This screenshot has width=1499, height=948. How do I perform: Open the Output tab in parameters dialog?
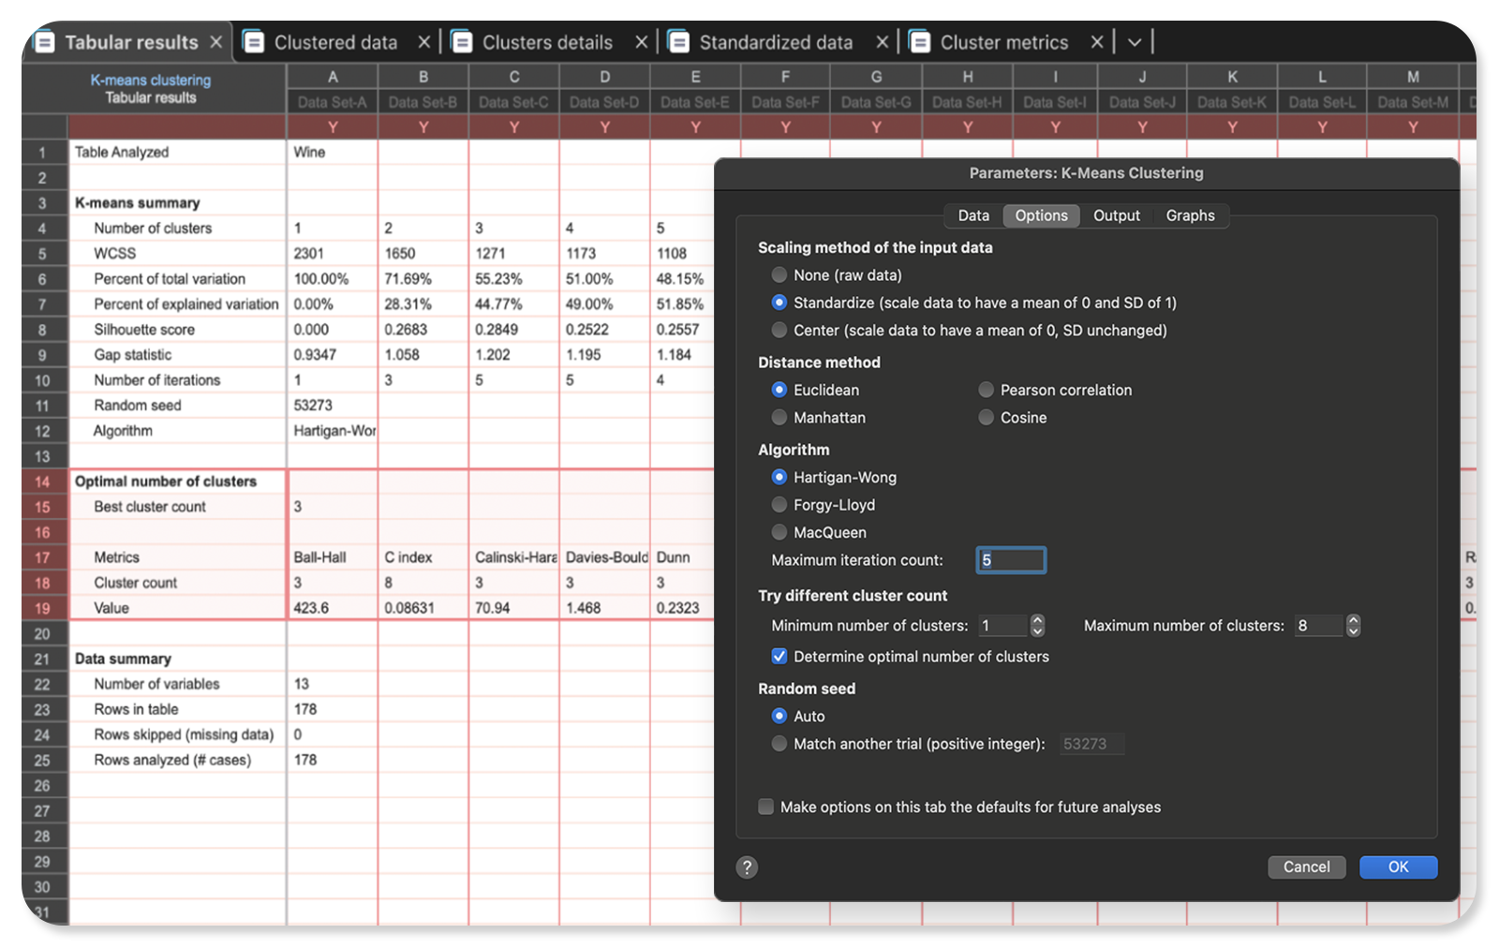1117,215
